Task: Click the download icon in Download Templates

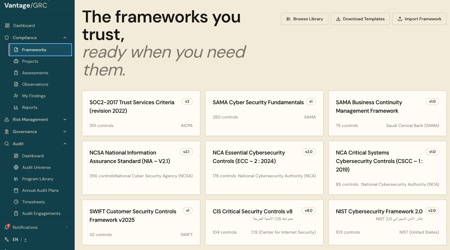Action: [338, 19]
